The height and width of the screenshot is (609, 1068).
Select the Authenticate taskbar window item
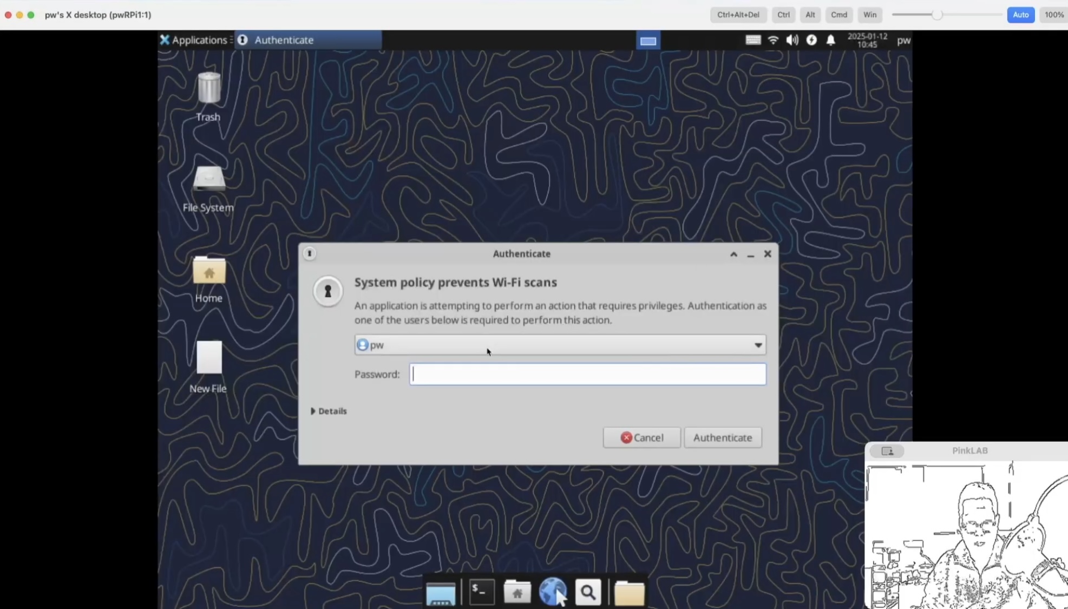pos(308,40)
